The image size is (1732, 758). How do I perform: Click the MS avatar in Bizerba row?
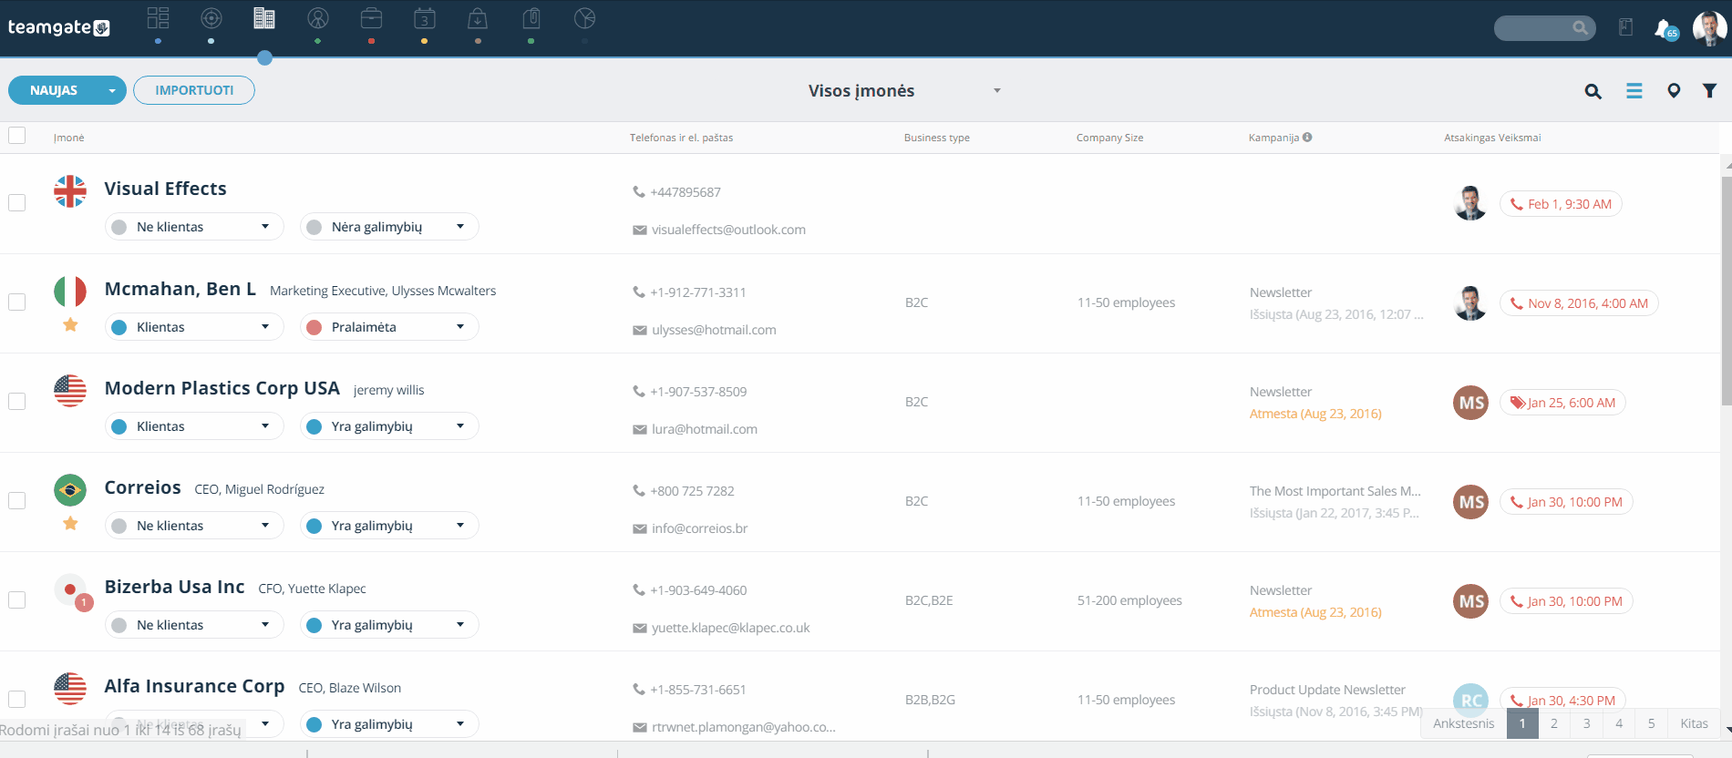1471,601
